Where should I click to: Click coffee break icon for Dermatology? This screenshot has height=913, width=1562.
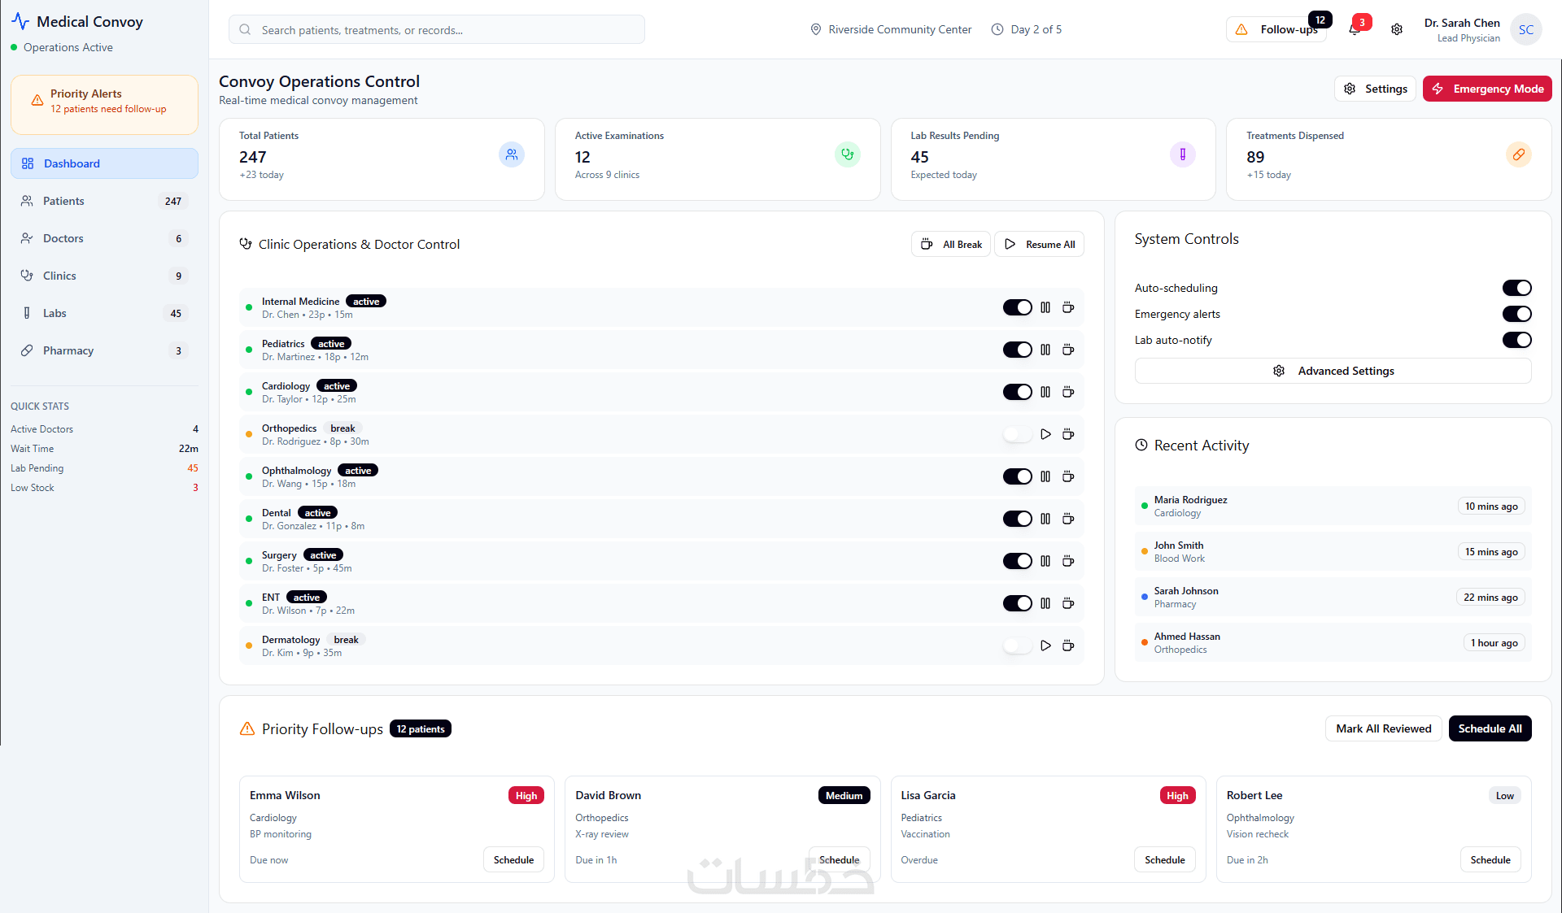tap(1068, 646)
